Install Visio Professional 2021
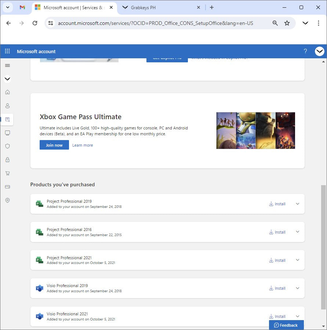This screenshot has height=330, width=327. point(277,316)
